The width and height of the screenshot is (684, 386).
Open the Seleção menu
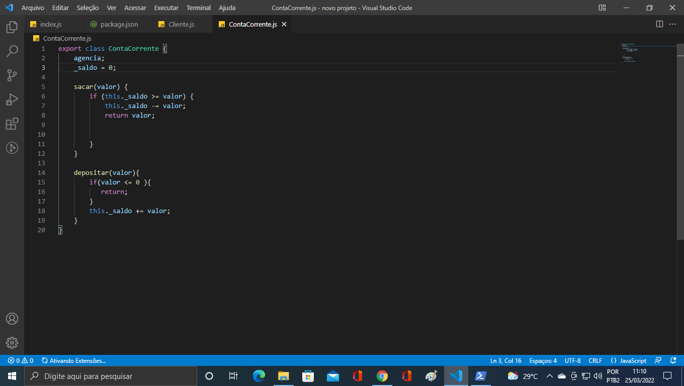click(x=88, y=8)
